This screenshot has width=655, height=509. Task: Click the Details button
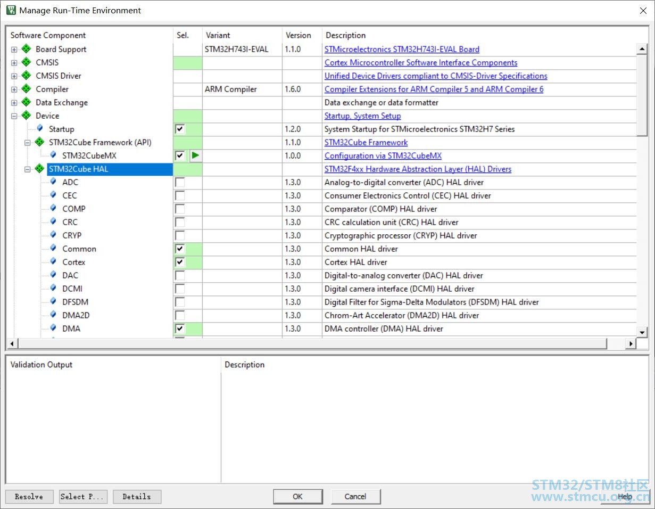click(x=137, y=497)
